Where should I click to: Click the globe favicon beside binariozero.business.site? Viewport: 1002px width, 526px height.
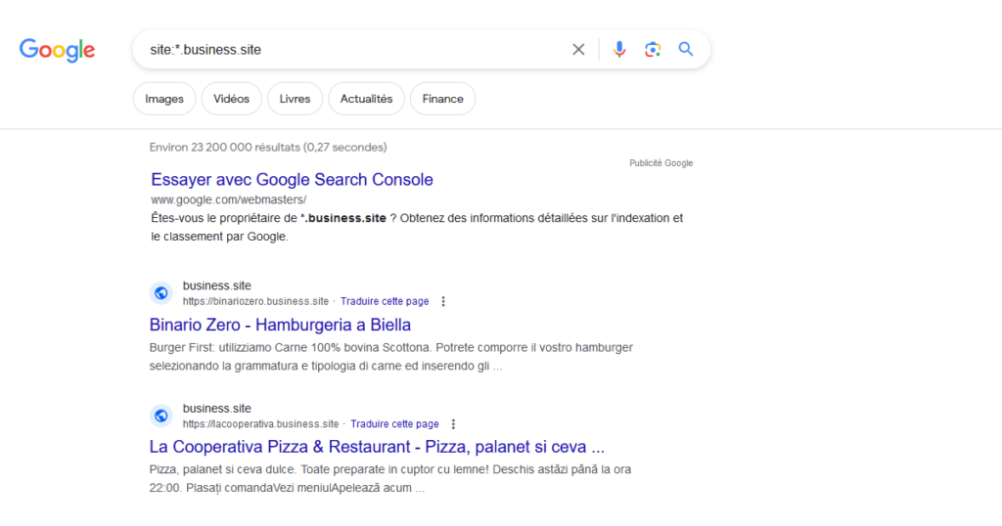(x=161, y=293)
